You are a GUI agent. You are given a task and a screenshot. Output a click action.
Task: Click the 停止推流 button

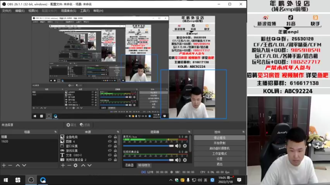(x=219, y=138)
